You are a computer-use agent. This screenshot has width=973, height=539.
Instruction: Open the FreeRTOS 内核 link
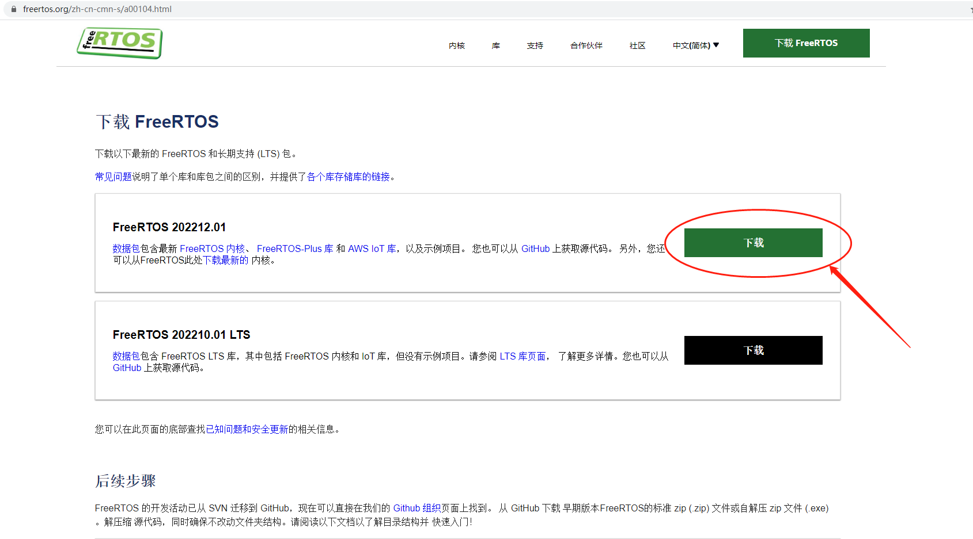[213, 249]
